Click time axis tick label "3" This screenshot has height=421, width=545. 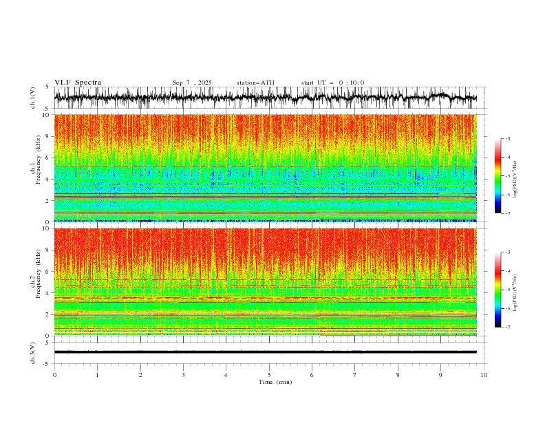(x=183, y=375)
